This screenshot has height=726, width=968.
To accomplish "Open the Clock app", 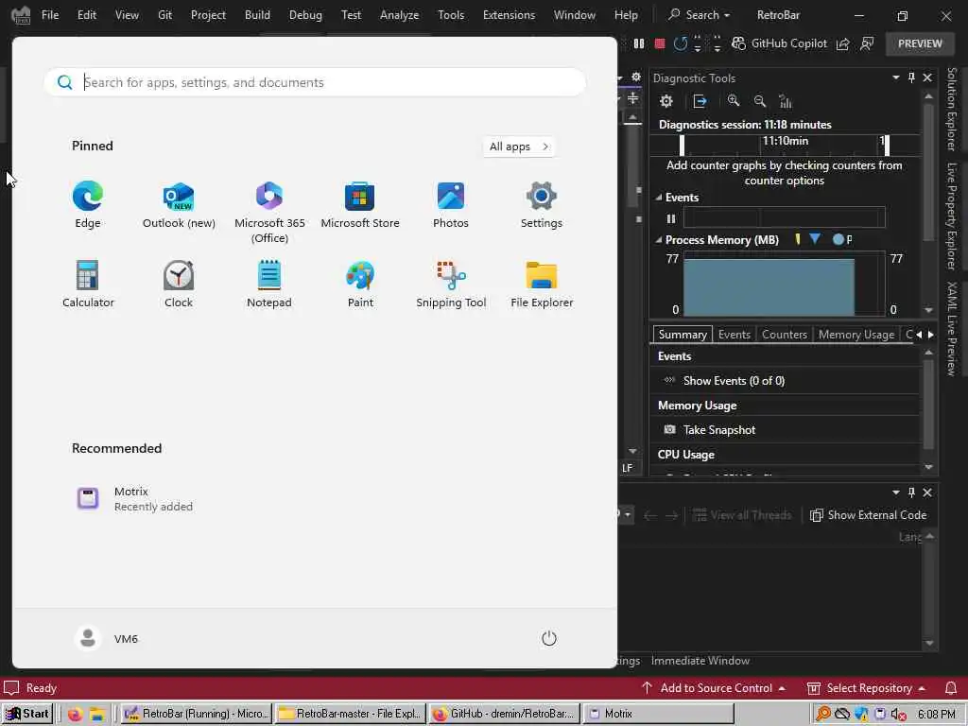I will point(179,284).
